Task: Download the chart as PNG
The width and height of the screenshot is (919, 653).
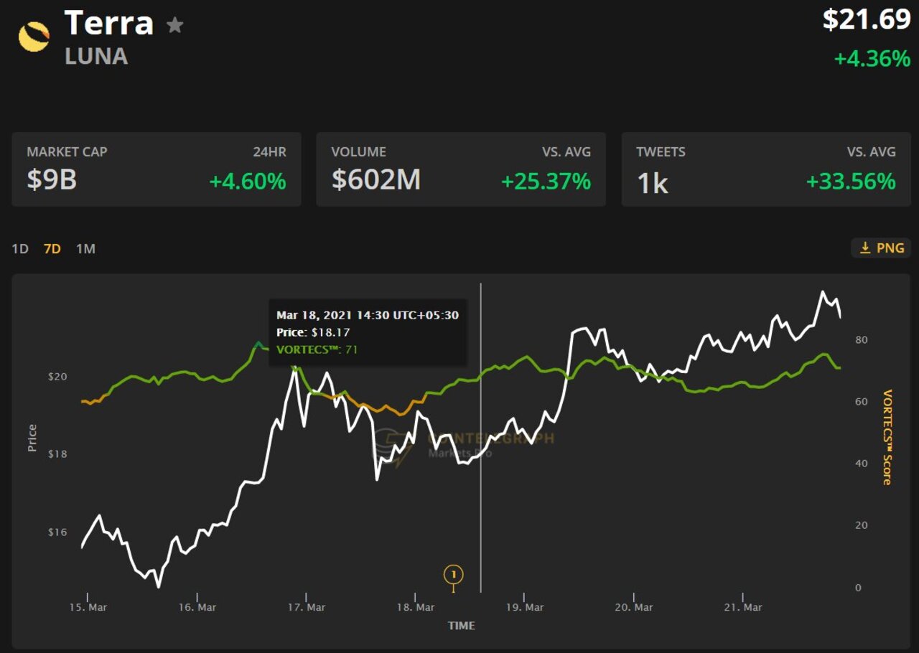Action: [x=881, y=248]
